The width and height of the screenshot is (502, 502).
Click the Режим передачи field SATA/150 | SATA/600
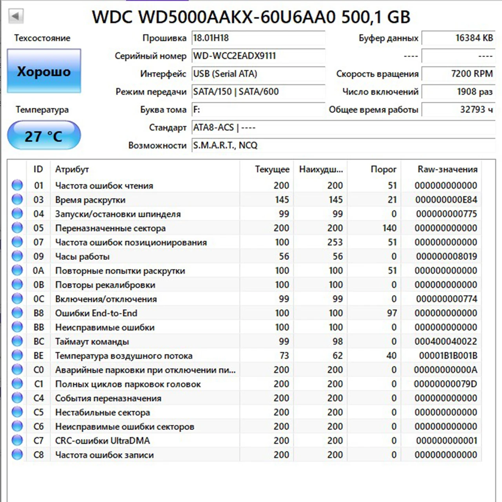[258, 92]
